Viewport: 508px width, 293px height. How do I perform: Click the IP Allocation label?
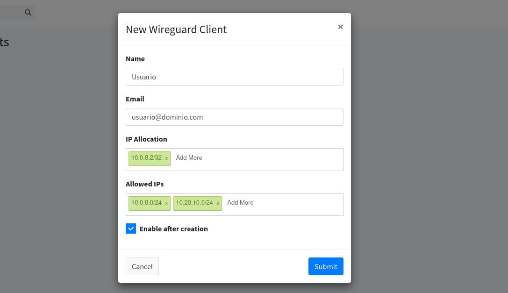(x=146, y=139)
